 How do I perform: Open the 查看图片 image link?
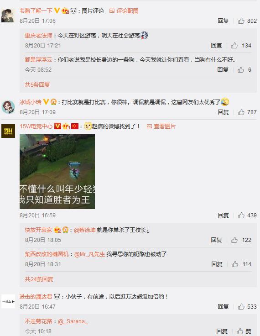click(161, 126)
